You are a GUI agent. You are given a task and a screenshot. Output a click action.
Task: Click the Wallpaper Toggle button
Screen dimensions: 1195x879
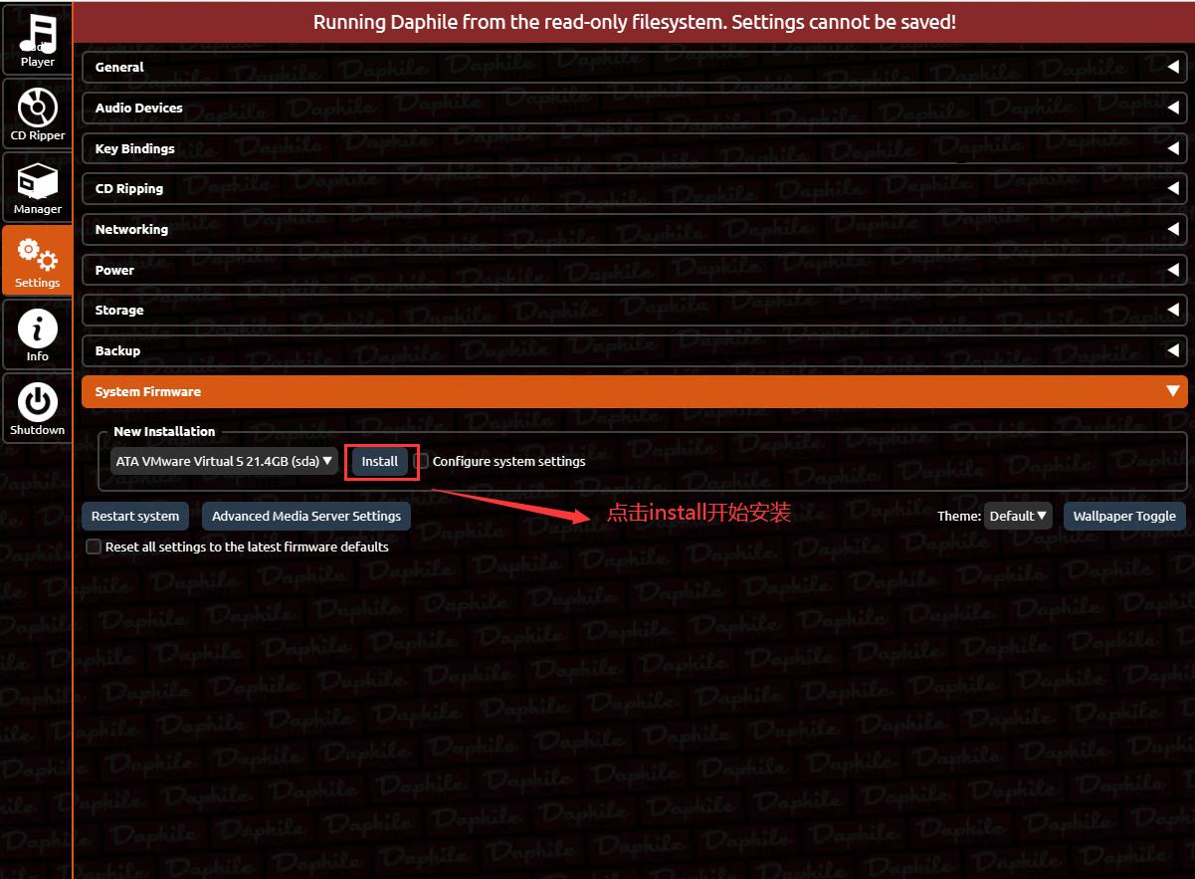1124,516
